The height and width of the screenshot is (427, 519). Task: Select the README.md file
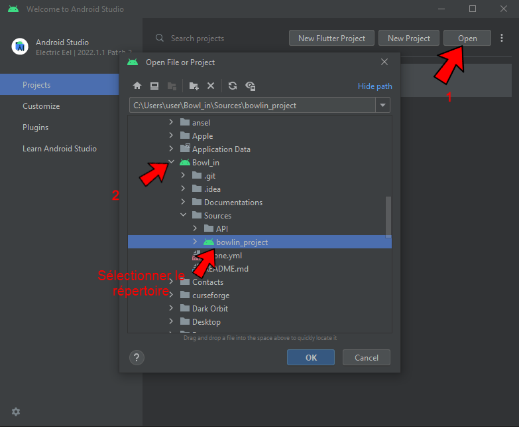(260, 268)
